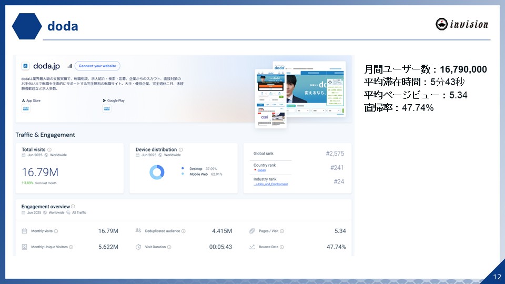Open the Google Play doda app icon
The width and height of the screenshot is (505, 284).
[x=107, y=108]
